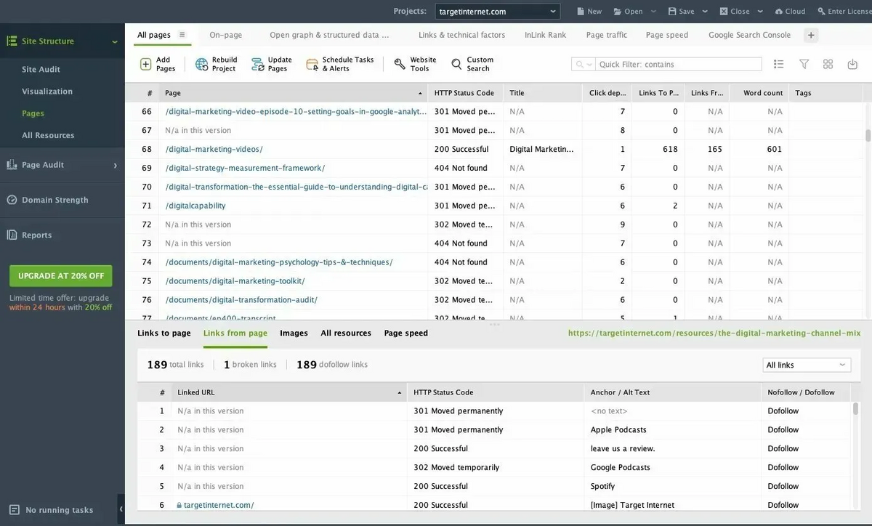This screenshot has height=526, width=872.
Task: Sort by Linked URL column header
Action: pyautogui.click(x=288, y=392)
